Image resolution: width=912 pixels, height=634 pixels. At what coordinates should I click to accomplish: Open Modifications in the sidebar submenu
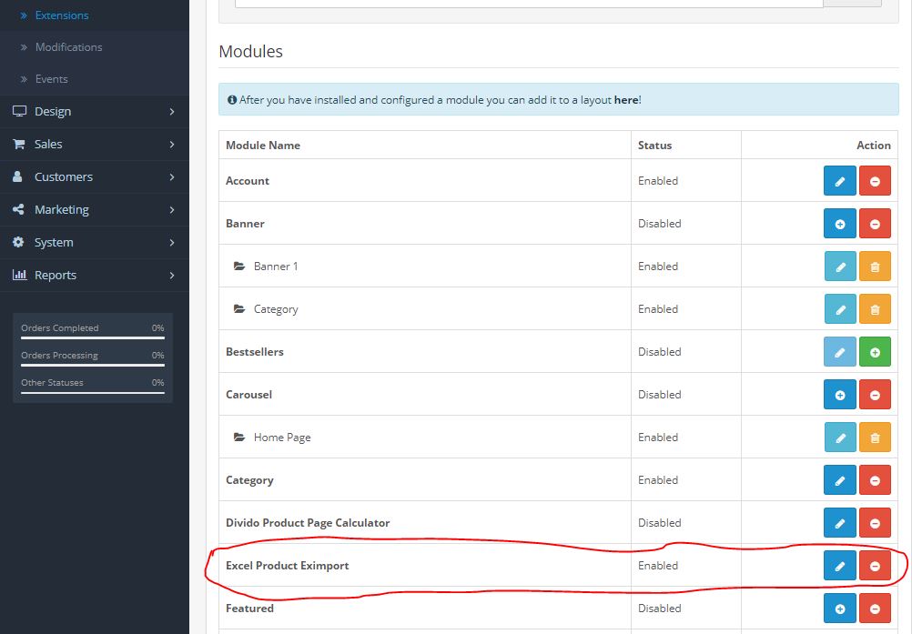(68, 47)
